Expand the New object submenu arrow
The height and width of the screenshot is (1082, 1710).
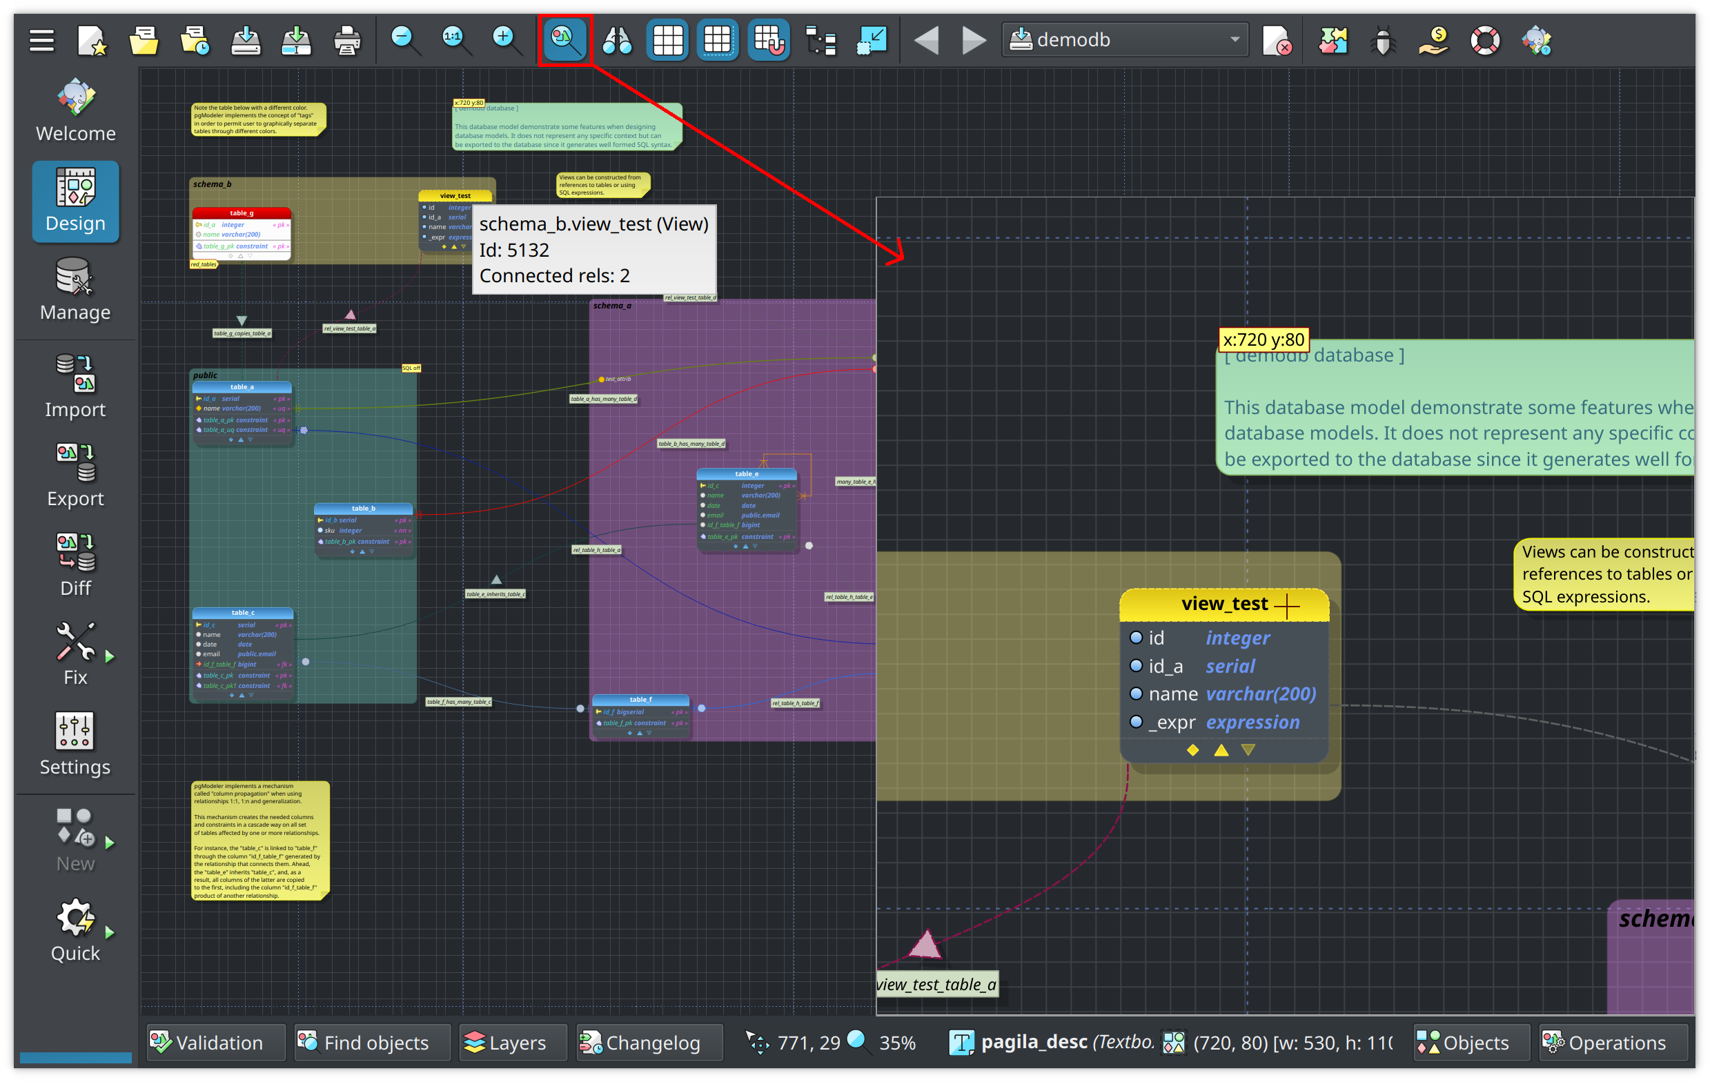pyautogui.click(x=110, y=843)
